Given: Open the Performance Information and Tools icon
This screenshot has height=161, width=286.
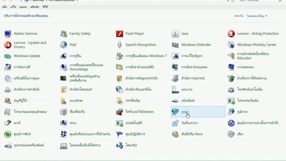Looking at the screenshot, I should (x=63, y=79).
